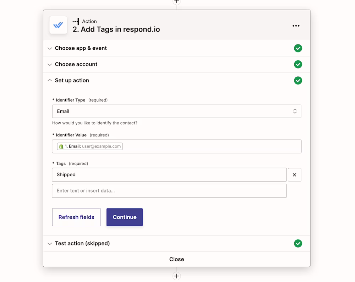Image resolution: width=355 pixels, height=282 pixels.
Task: Open the three-dot action step menu
Action: 296,26
